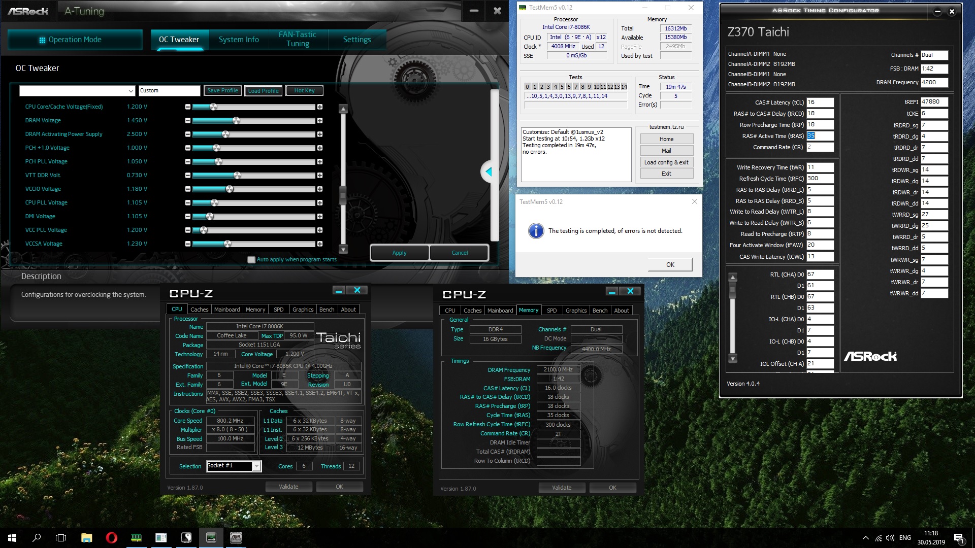
Task: Click plus icon for VCCSA Voltage
Action: click(320, 244)
